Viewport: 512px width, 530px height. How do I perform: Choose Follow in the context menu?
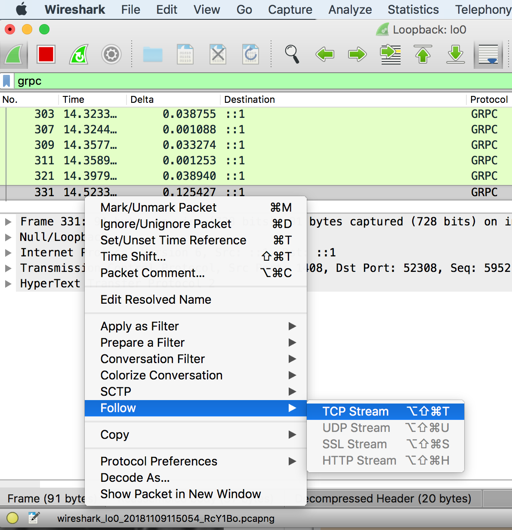(x=196, y=408)
